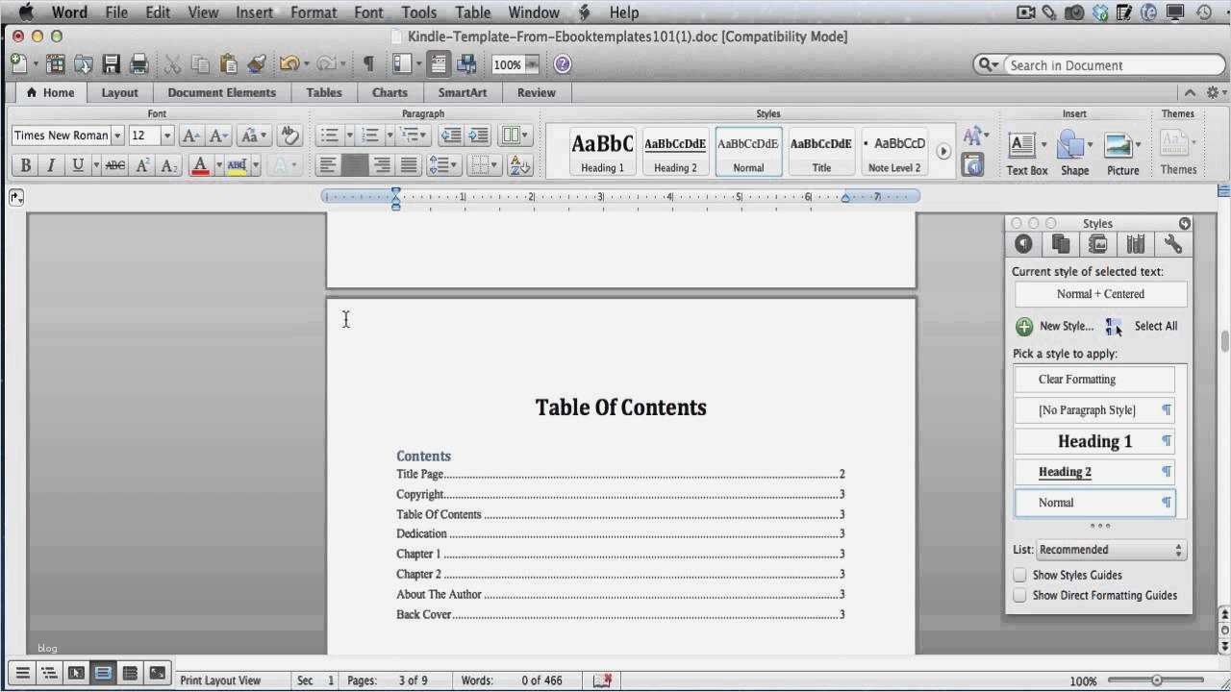This screenshot has height=692, width=1231.
Task: Click Clear Formatting in Styles panel
Action: pos(1094,380)
